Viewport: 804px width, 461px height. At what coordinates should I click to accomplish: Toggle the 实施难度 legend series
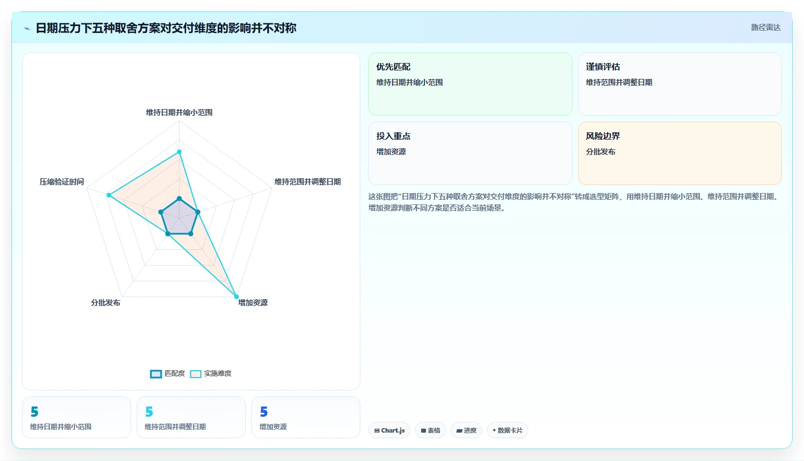point(211,374)
